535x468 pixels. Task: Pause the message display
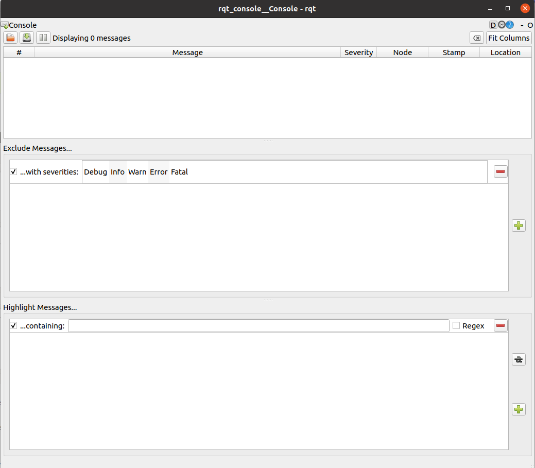[43, 38]
